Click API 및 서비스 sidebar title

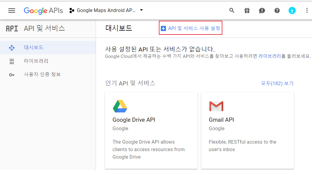click(x=44, y=28)
